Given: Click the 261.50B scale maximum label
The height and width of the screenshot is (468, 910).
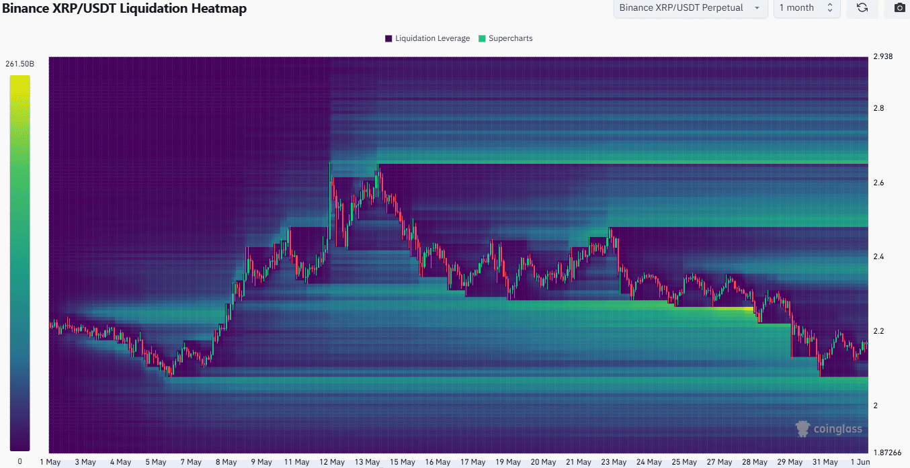Looking at the screenshot, I should pos(19,64).
